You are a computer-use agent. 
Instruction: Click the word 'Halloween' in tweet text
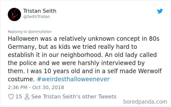(x=23, y=39)
